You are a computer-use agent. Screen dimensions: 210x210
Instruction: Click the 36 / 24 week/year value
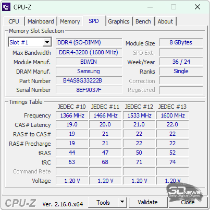[181, 62]
